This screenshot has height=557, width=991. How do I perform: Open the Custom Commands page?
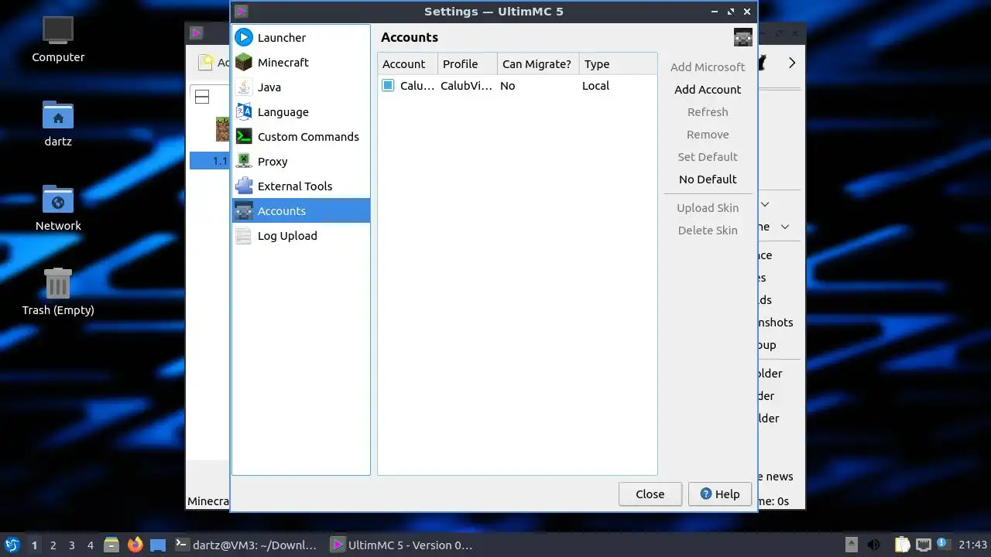point(301,136)
